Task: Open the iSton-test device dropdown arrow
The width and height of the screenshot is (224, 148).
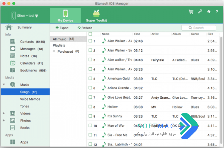Action: (x=37, y=16)
